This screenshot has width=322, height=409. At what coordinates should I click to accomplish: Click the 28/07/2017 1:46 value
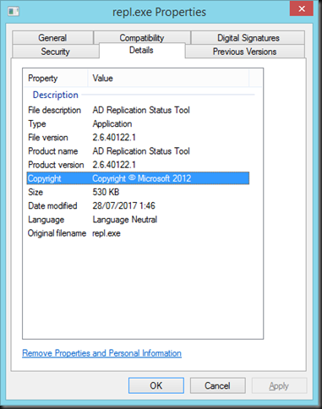123,206
